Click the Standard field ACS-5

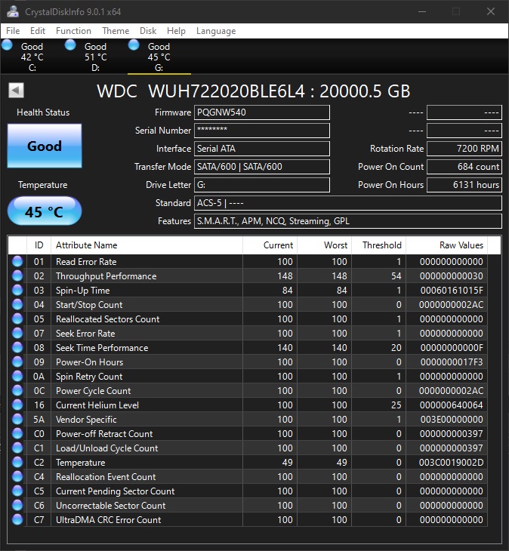pos(348,203)
